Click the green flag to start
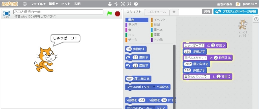Screen dimensions: 259x109 tap(109, 14)
